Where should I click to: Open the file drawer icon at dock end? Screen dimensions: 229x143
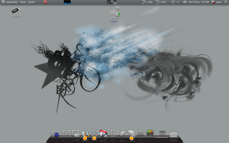[x=173, y=134]
